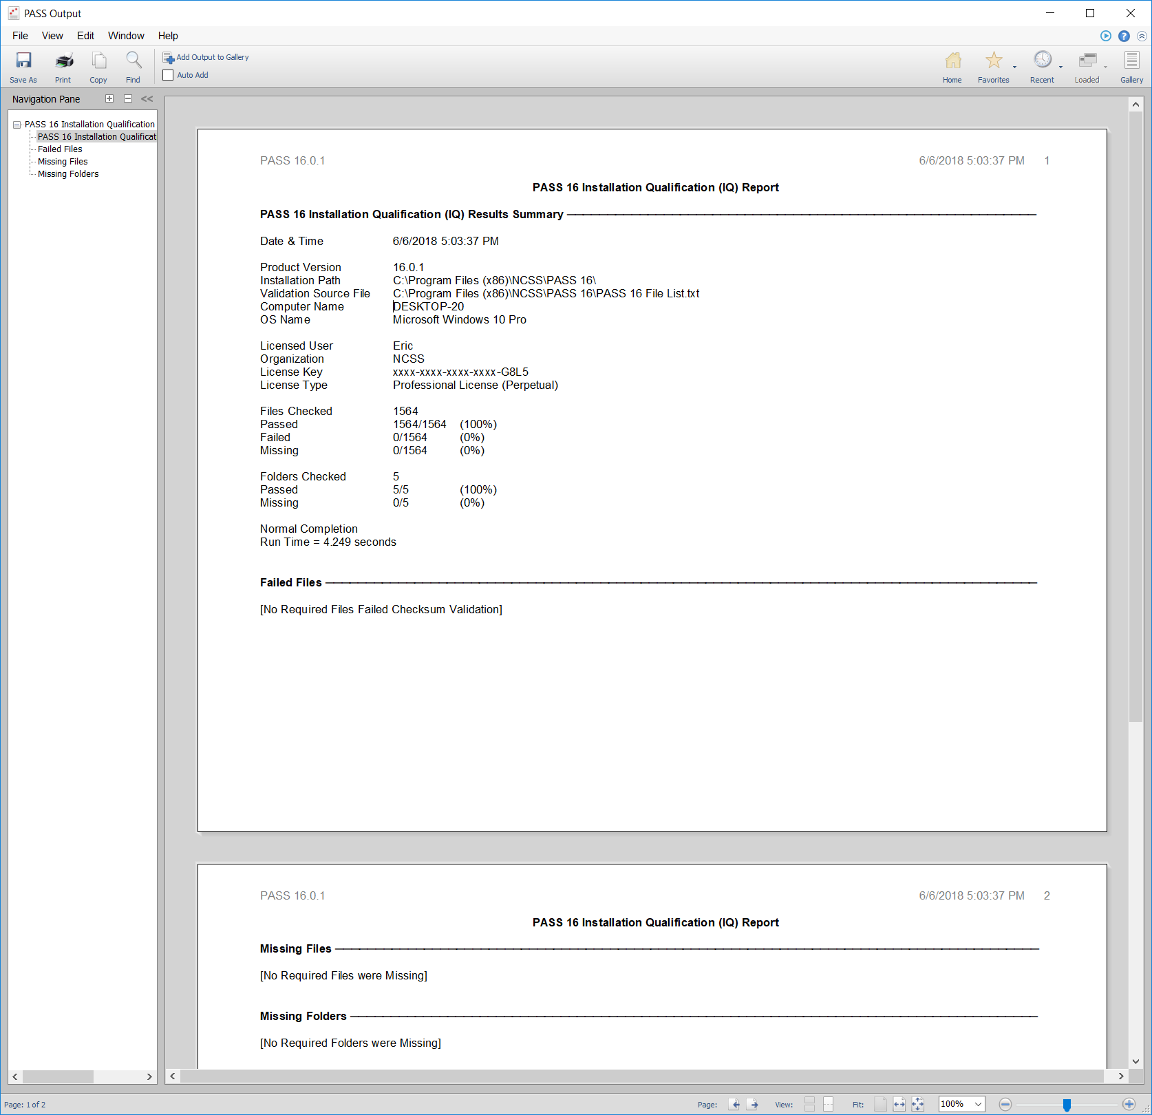Click the document vertical scrollbar thumb
Image resolution: width=1152 pixels, height=1115 pixels.
1135,416
